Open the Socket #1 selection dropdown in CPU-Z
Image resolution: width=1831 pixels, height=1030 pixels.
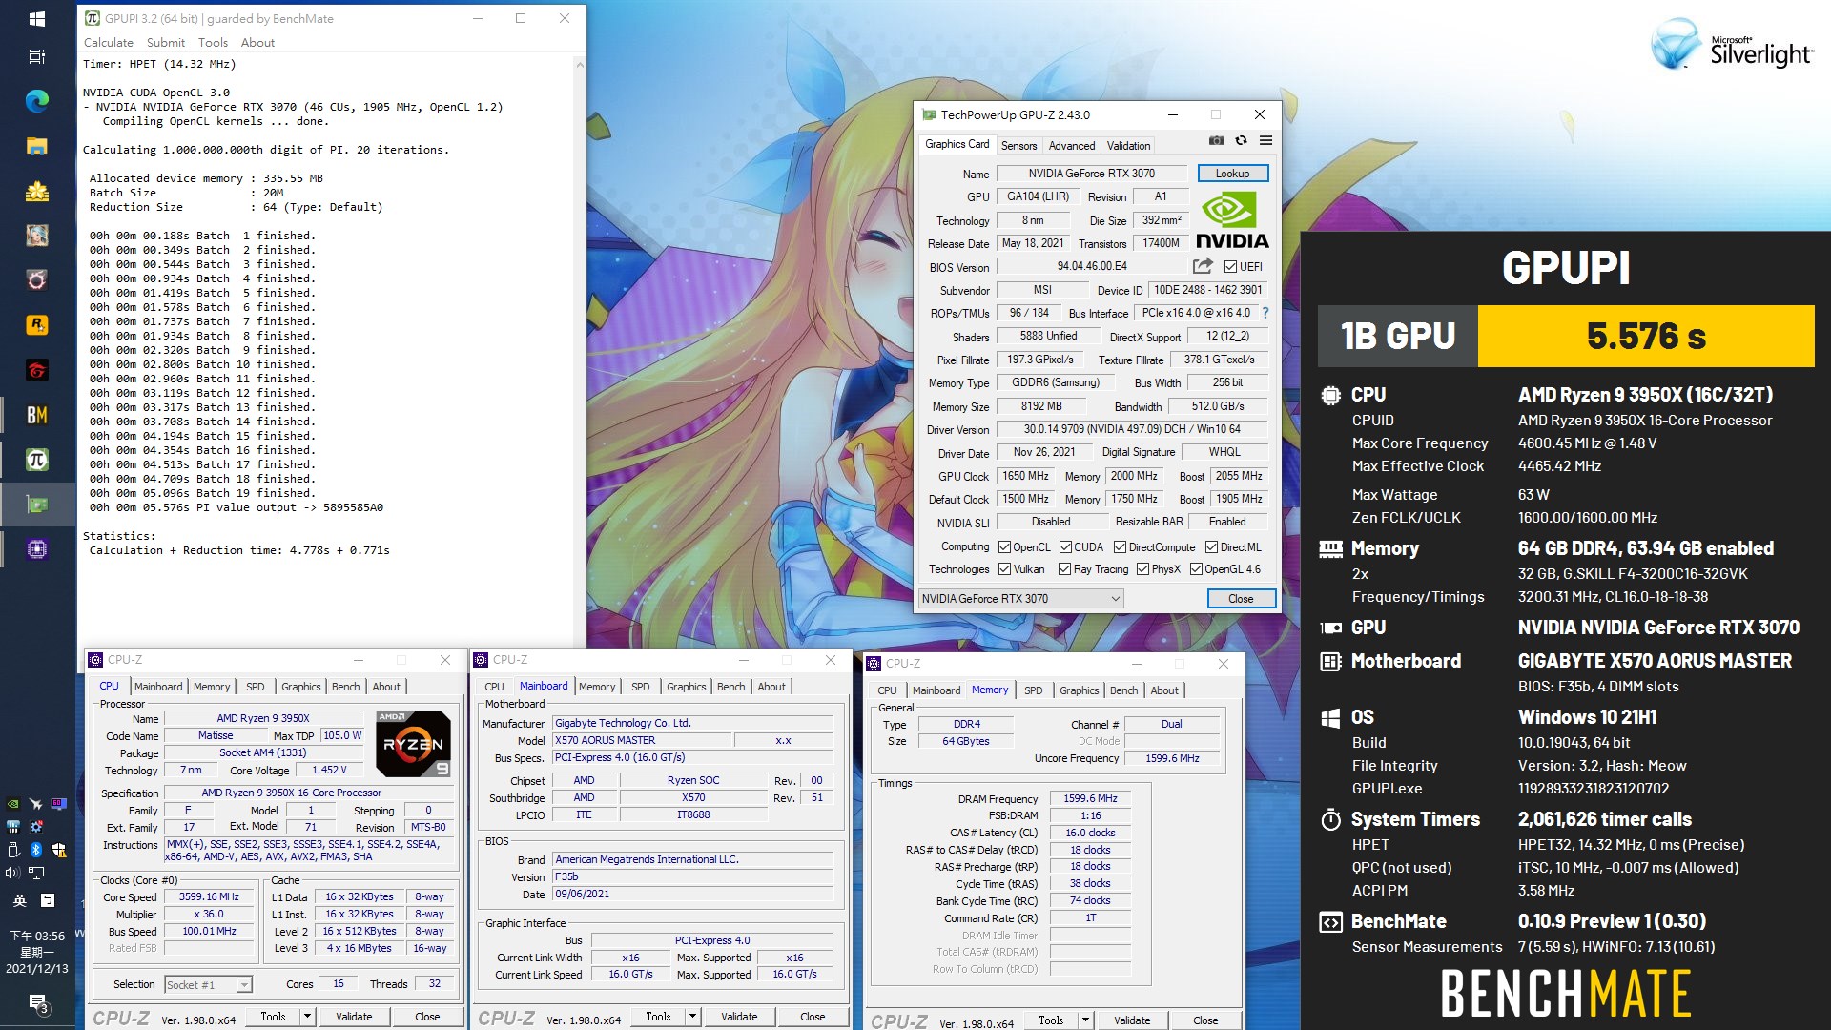pos(208,985)
